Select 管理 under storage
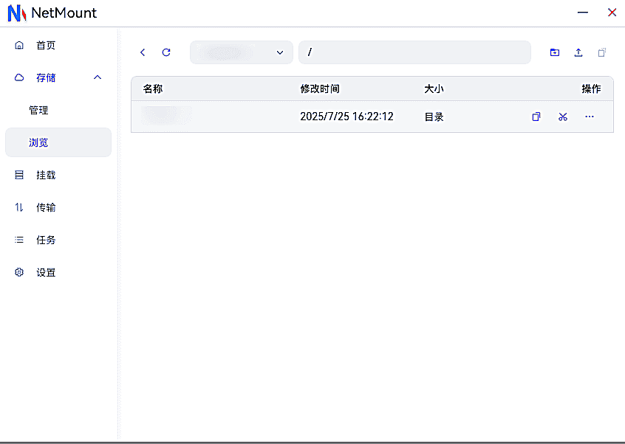The image size is (625, 444). tap(58, 110)
